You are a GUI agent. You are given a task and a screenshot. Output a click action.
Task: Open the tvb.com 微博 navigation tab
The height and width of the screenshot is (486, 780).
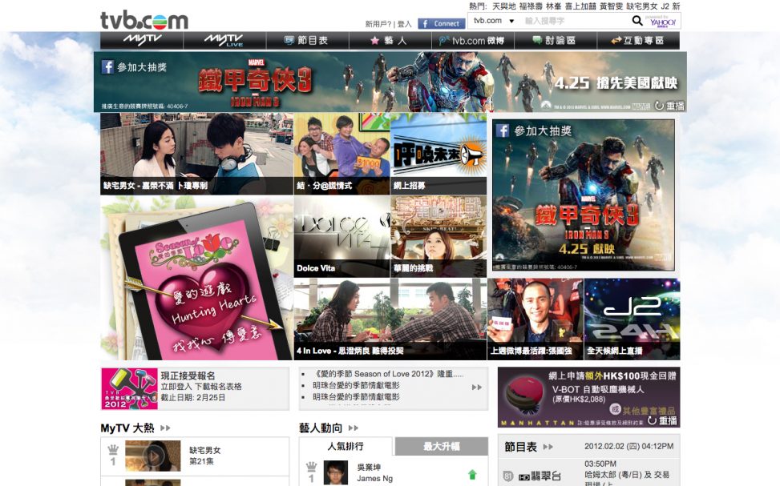tap(473, 40)
